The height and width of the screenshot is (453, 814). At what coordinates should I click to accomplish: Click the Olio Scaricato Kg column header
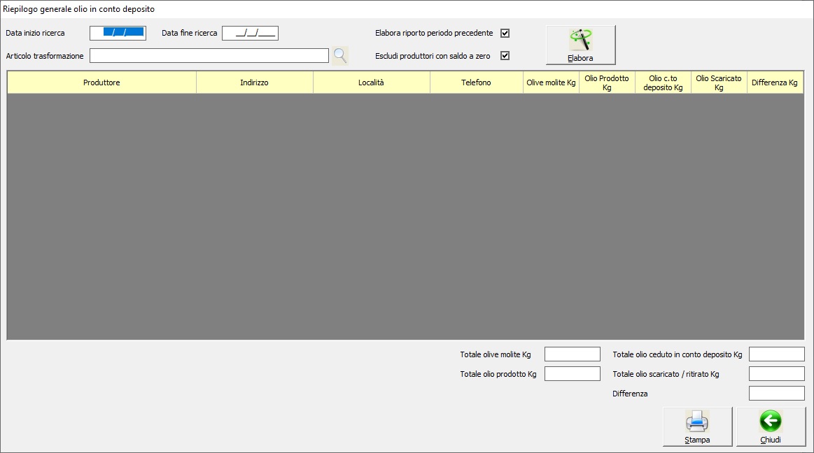pos(719,82)
